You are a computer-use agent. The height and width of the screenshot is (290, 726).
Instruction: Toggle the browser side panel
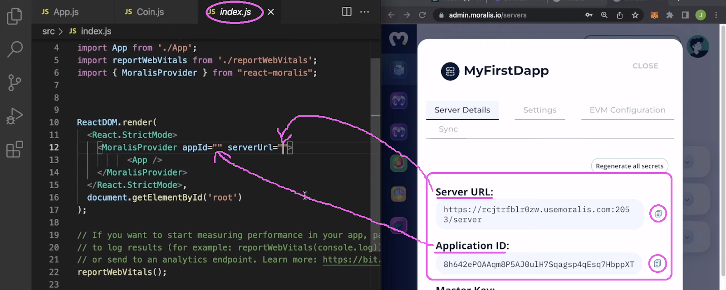(x=685, y=15)
